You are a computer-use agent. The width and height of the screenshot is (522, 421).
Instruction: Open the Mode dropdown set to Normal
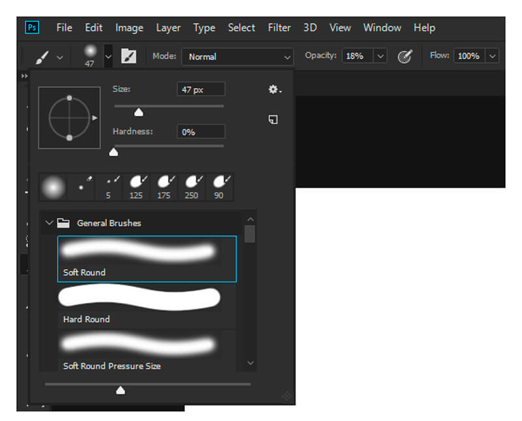[238, 57]
